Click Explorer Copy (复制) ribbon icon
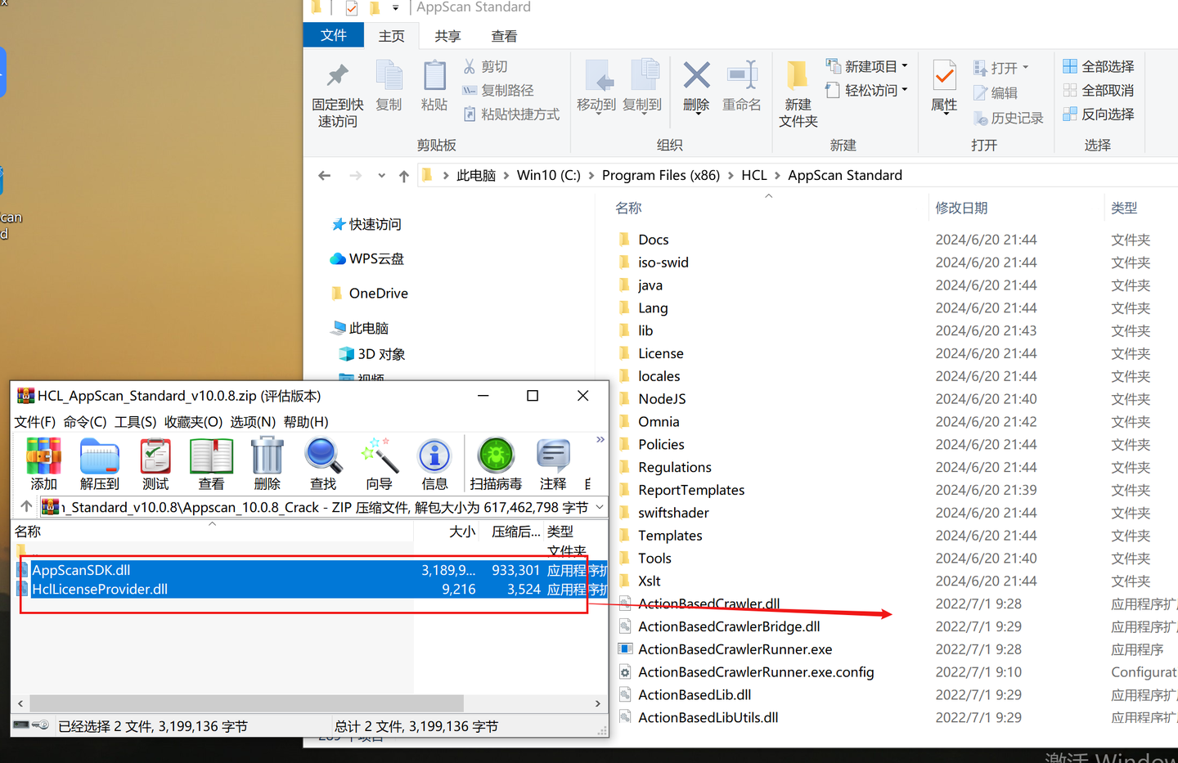The width and height of the screenshot is (1178, 763). 389,85
